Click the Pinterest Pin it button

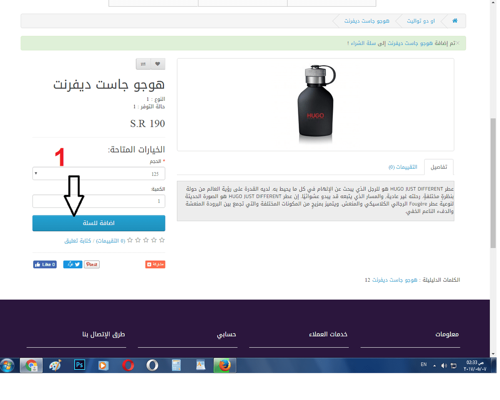click(92, 265)
